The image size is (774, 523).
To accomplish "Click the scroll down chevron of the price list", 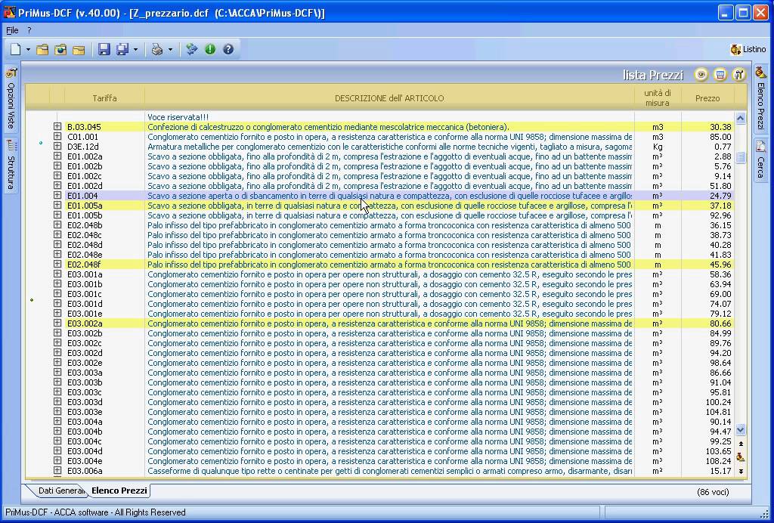I will (740, 430).
